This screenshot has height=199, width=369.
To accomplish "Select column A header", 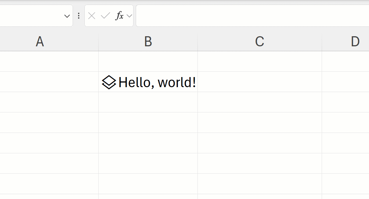I will click(x=40, y=42).
